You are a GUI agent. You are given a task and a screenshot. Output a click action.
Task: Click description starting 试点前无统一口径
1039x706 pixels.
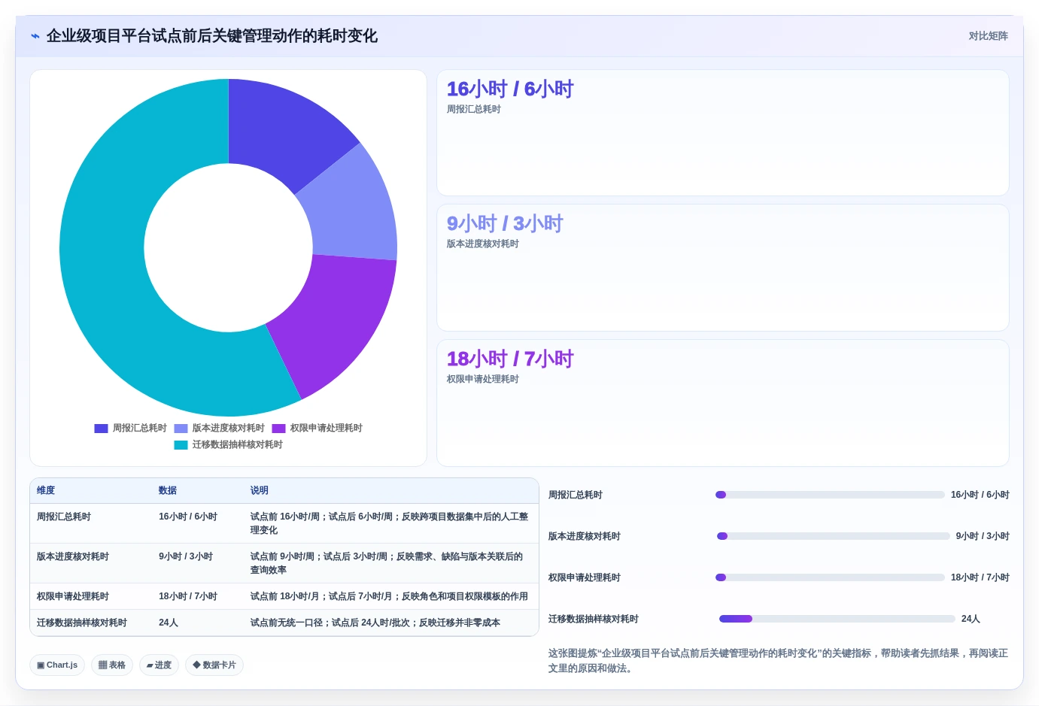click(x=375, y=623)
